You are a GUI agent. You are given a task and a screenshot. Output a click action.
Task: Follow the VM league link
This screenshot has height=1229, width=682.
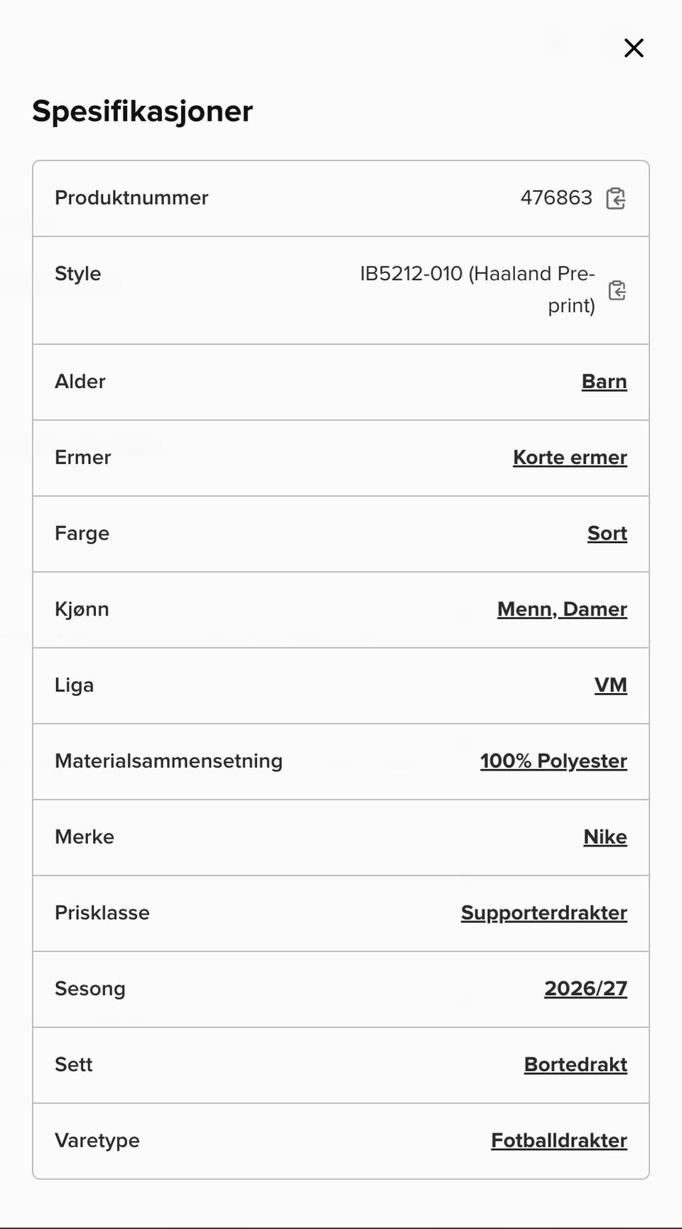610,685
